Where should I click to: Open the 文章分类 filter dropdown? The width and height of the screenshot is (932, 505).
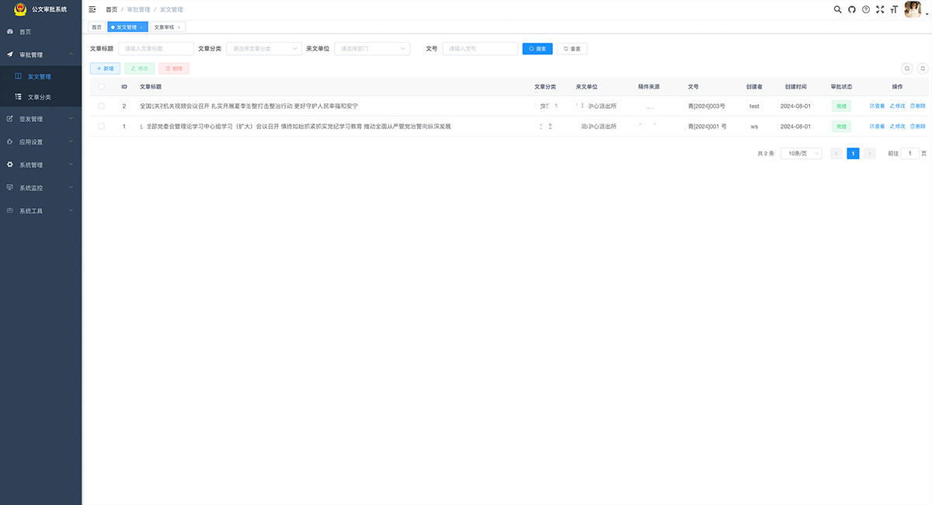click(263, 48)
